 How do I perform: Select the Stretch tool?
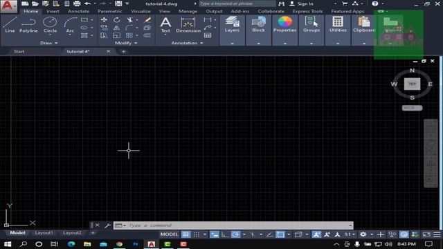pyautogui.click(x=104, y=35)
